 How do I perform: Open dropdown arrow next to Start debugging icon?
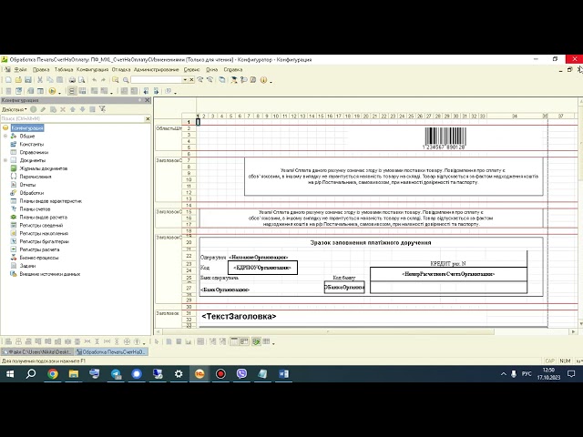(x=59, y=92)
